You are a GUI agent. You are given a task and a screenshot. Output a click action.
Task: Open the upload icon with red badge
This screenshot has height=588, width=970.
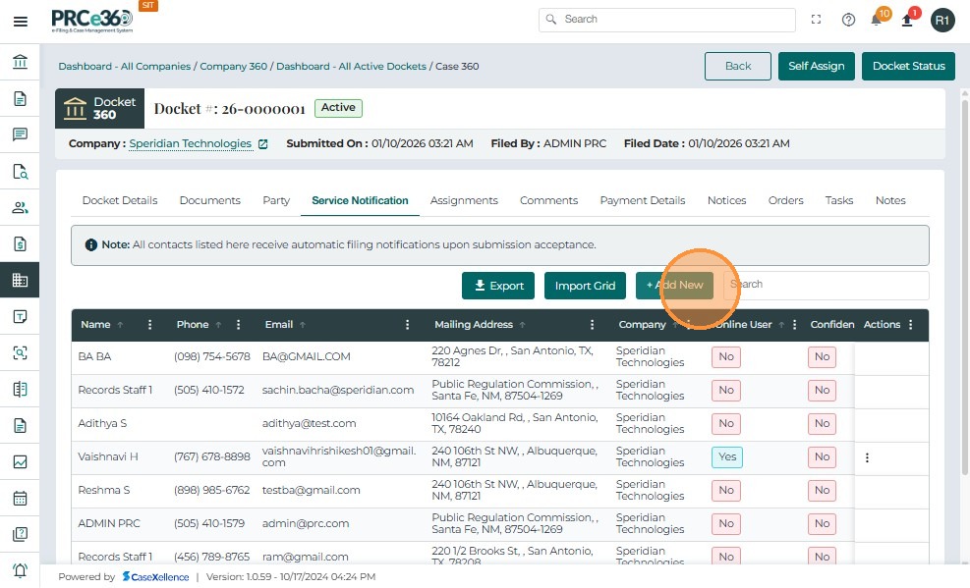907,20
